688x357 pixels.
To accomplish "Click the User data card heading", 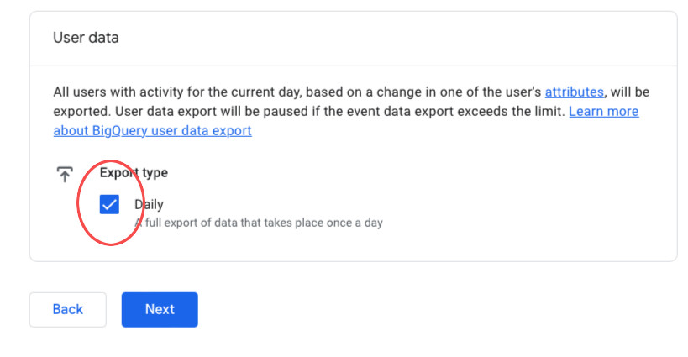I will click(86, 38).
